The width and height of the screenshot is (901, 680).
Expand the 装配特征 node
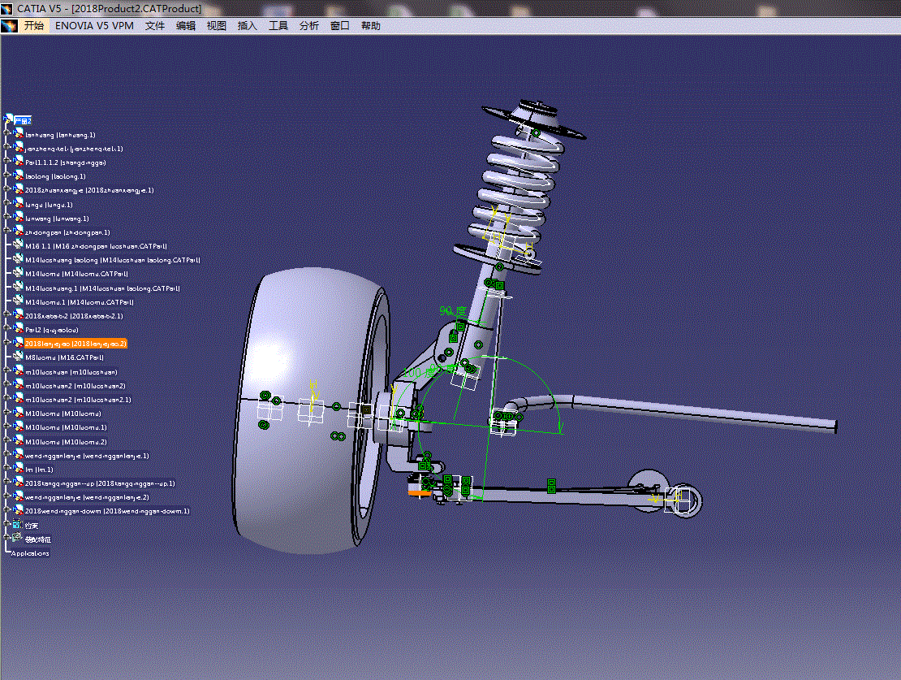(x=6, y=537)
